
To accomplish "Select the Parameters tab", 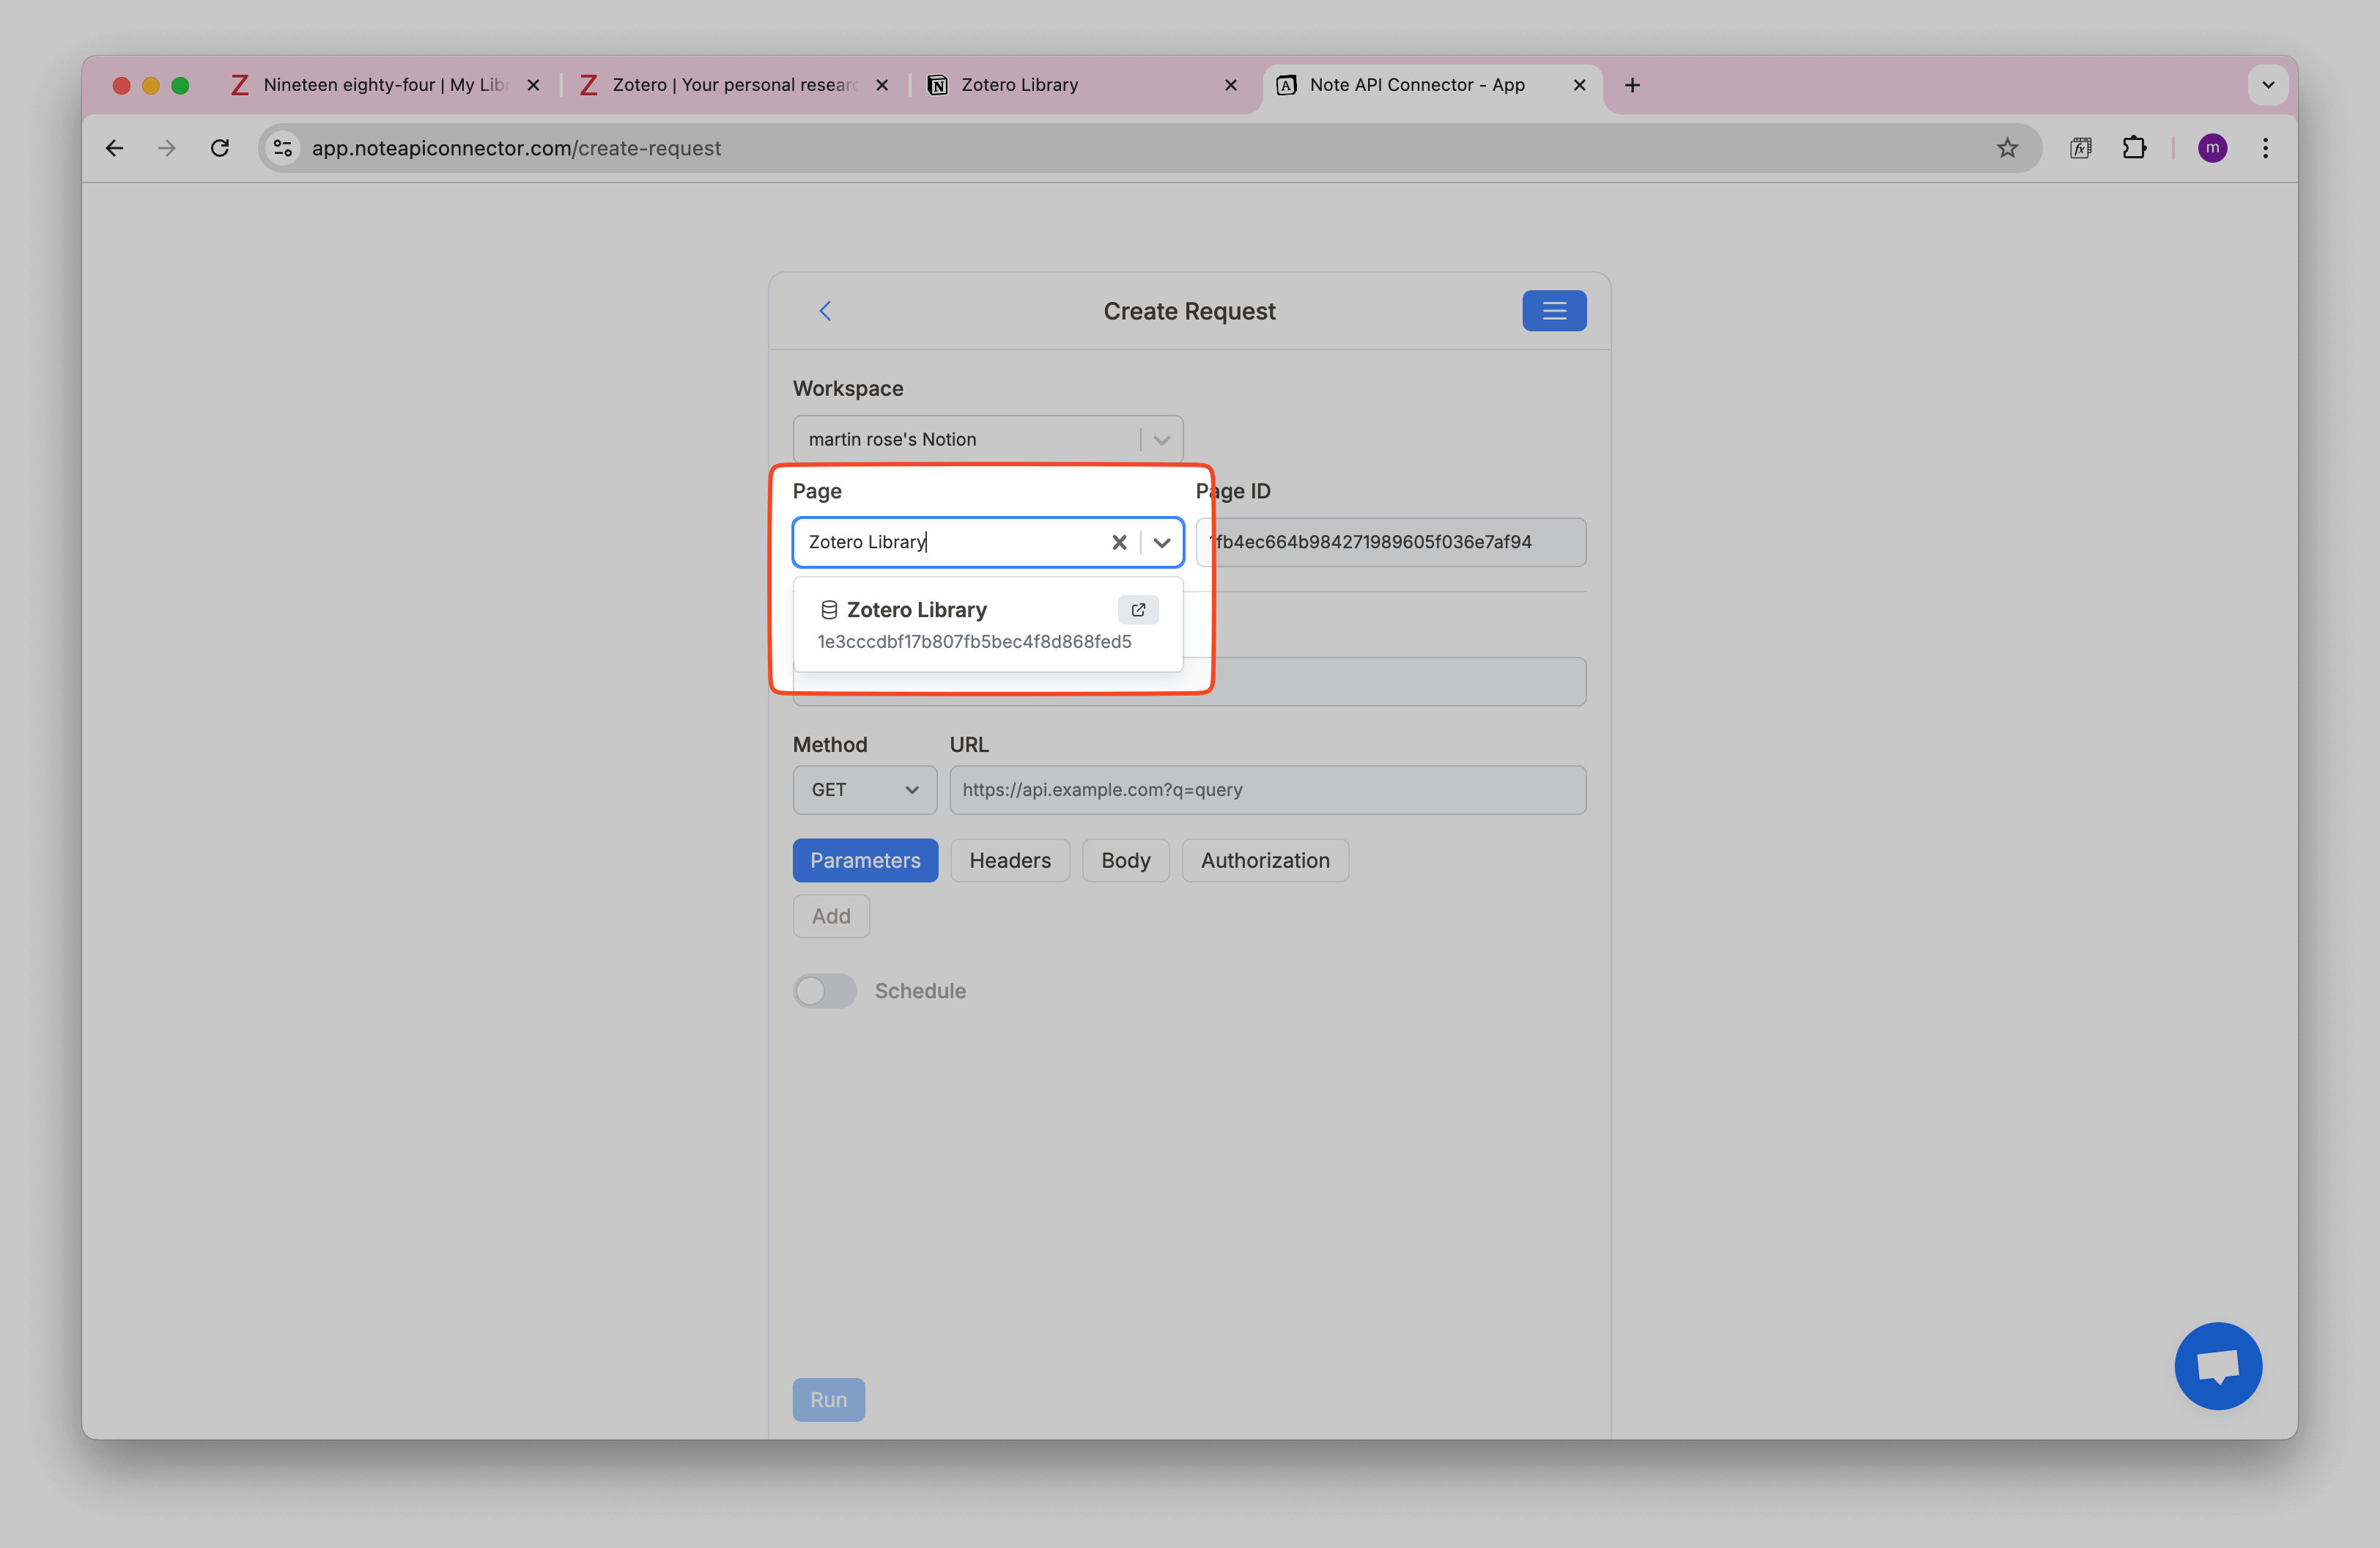I will [865, 860].
